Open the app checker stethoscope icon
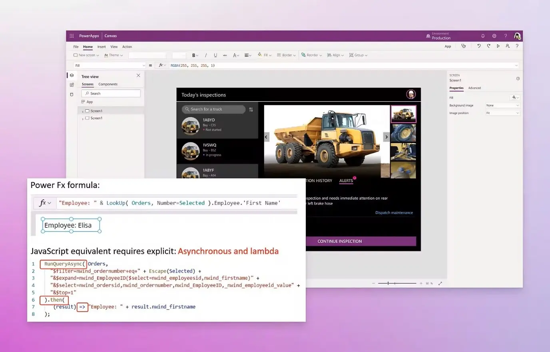The width and height of the screenshot is (550, 352). click(x=464, y=46)
